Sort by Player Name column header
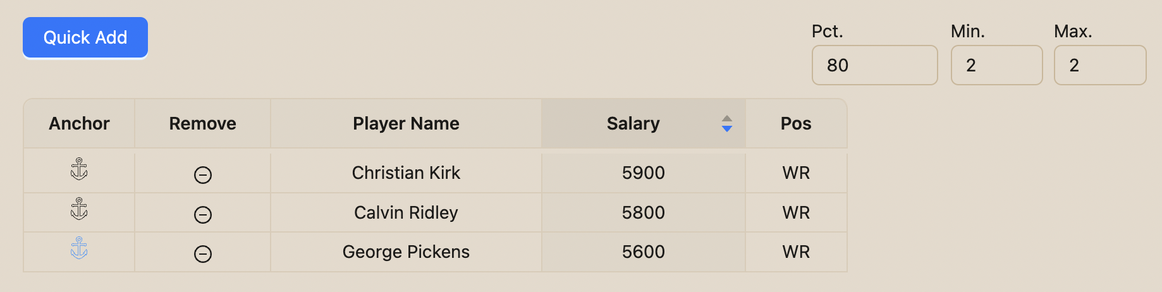 tap(406, 124)
